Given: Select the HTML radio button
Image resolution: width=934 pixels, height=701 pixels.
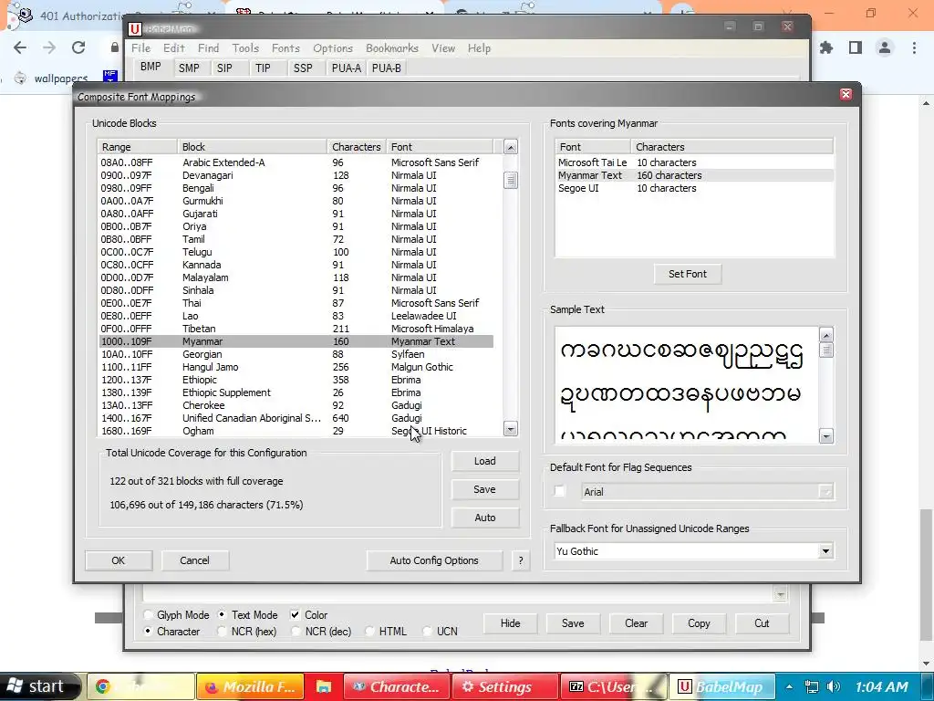Looking at the screenshot, I should point(369,632).
